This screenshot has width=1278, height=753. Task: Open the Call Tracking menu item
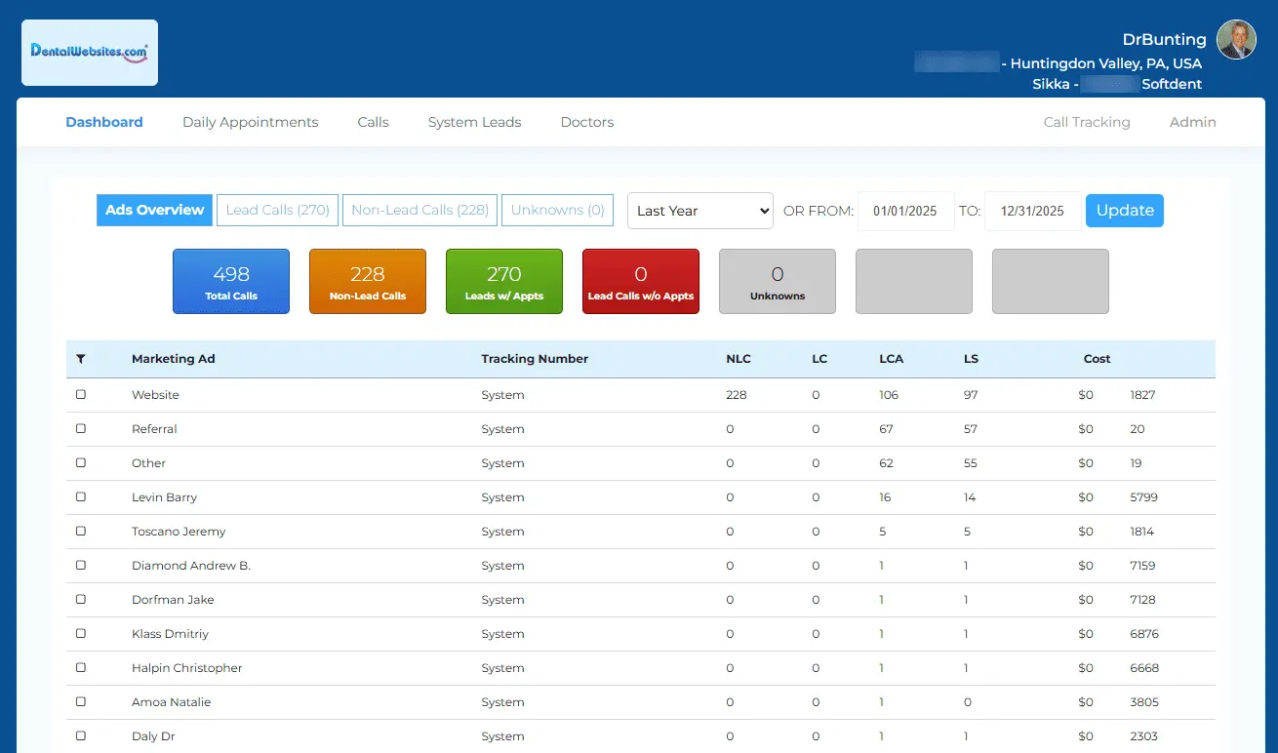[1087, 122]
